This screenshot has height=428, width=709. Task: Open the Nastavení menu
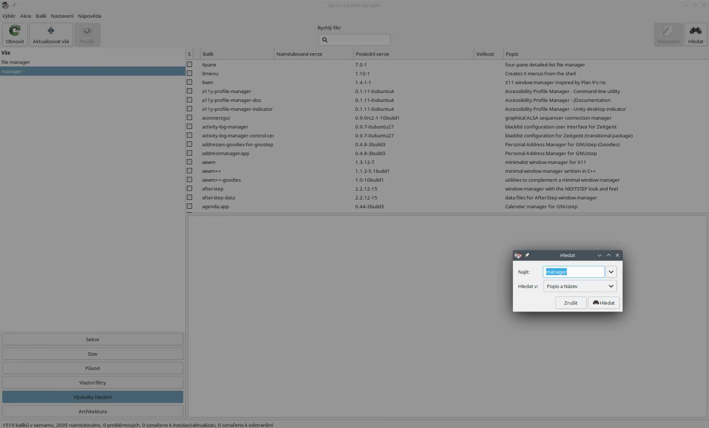62,16
